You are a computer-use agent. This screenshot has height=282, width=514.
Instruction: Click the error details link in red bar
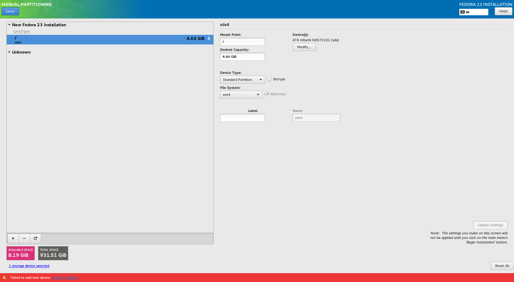pyautogui.click(x=65, y=278)
